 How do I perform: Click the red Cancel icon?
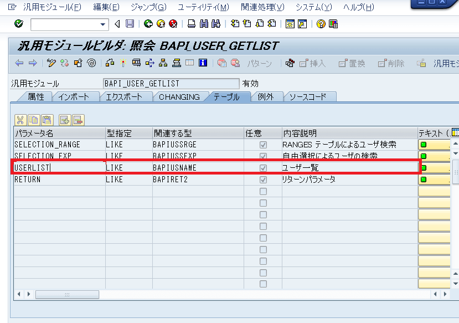tap(173, 24)
